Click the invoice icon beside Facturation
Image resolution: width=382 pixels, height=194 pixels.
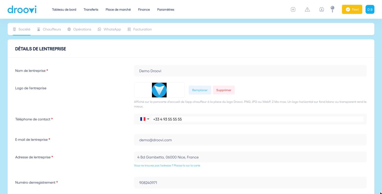(x=129, y=29)
